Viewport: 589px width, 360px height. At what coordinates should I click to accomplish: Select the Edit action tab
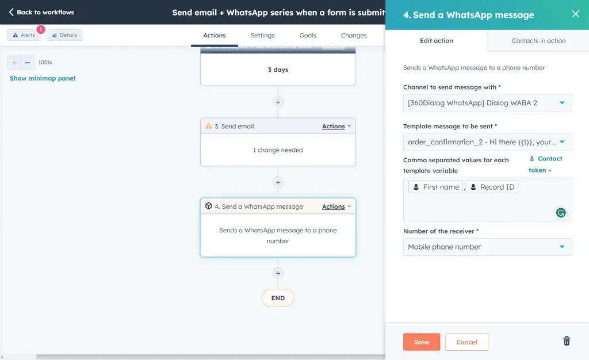pyautogui.click(x=437, y=40)
